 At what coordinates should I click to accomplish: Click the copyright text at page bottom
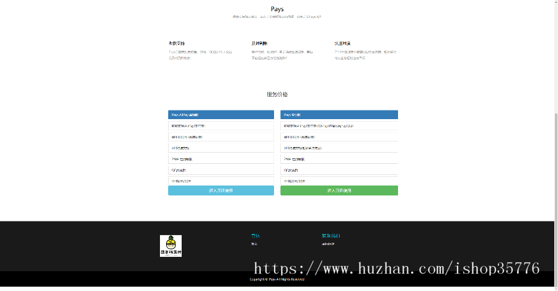tap(277, 279)
